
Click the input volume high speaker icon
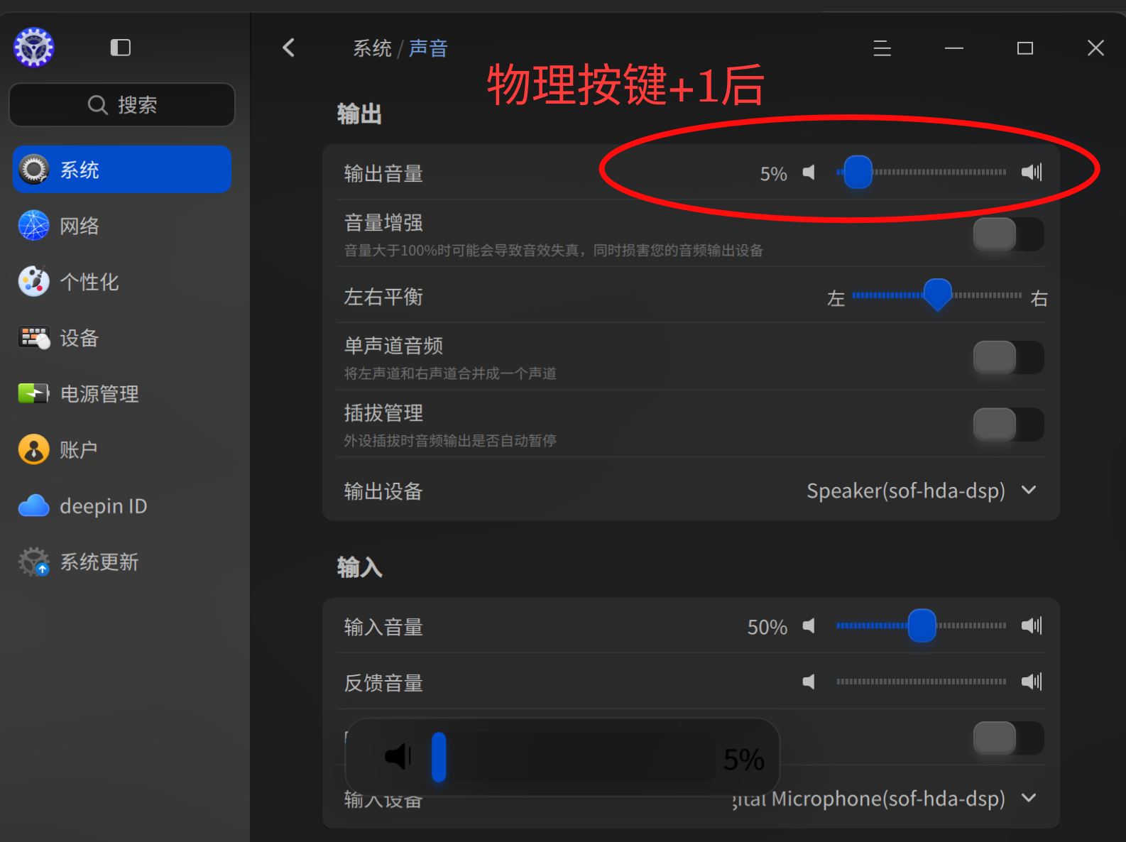tap(1032, 626)
